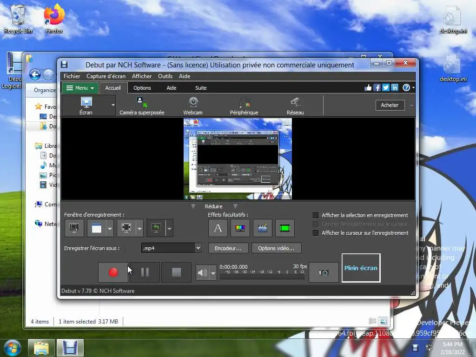Click the Acheter button

click(x=390, y=105)
